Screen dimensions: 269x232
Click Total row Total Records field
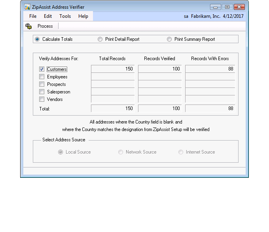click(x=113, y=108)
